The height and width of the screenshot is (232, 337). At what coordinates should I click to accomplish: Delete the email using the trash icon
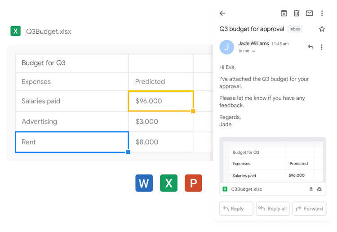[x=297, y=13]
